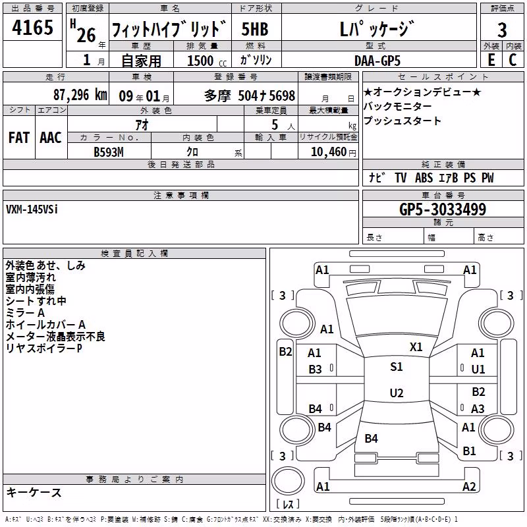The width and height of the screenshot is (527, 527).
Task: Click the U1 door dent mark
Action: click(478, 369)
